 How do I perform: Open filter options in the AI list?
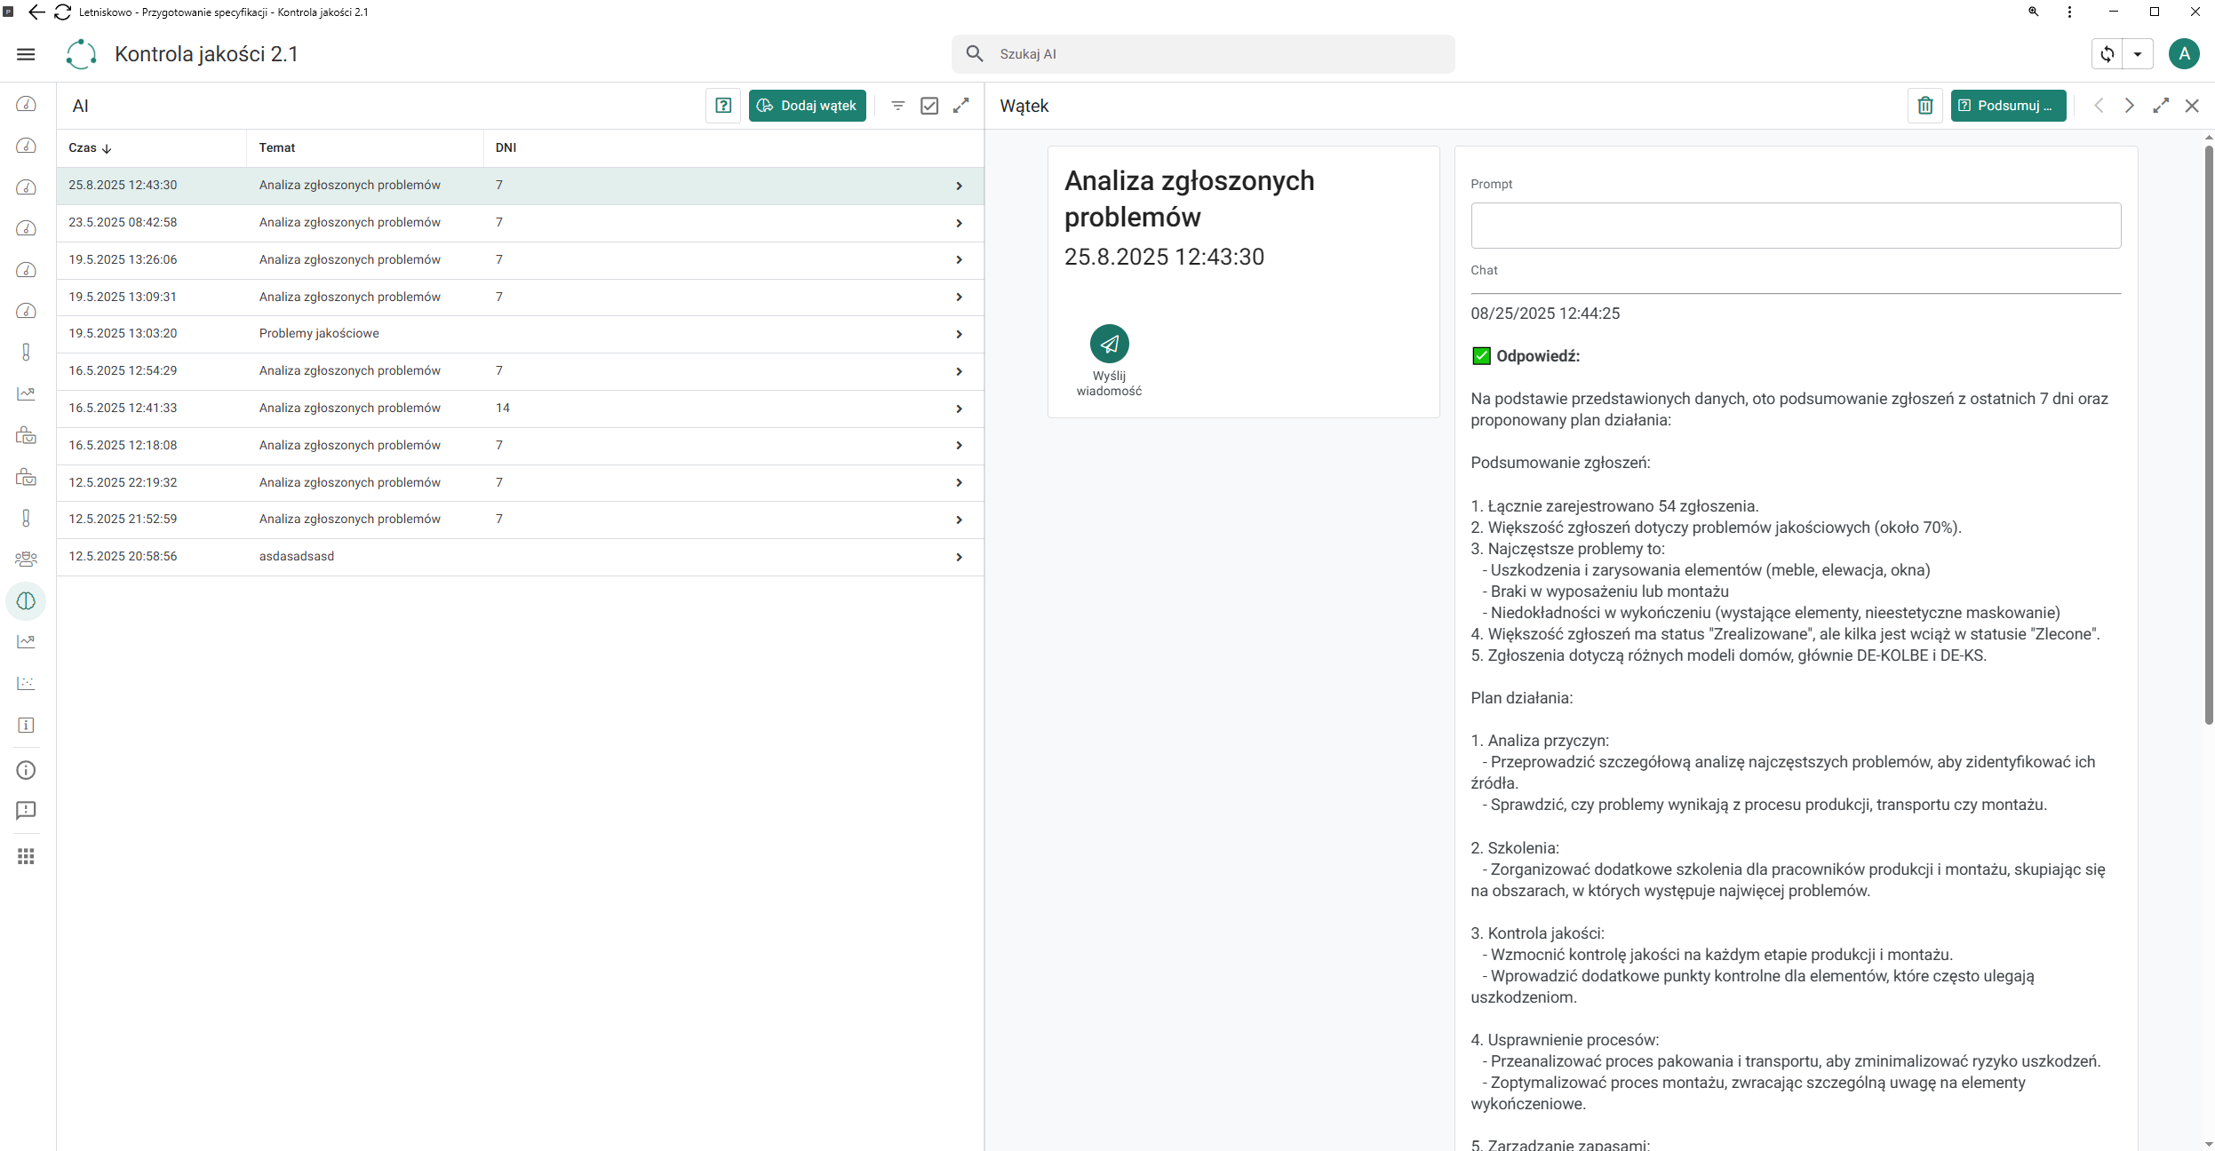pos(897,106)
